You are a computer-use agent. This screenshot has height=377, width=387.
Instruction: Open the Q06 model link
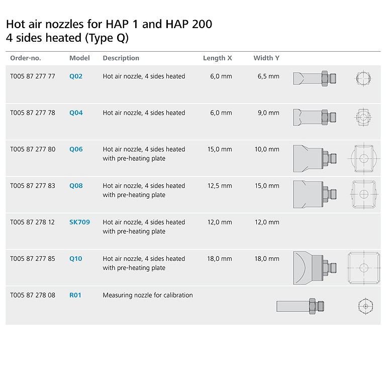76,149
